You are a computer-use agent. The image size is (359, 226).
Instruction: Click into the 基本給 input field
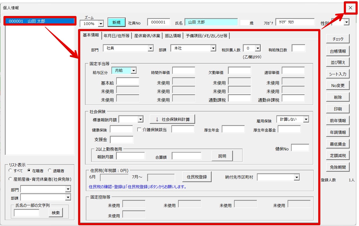click(128, 82)
